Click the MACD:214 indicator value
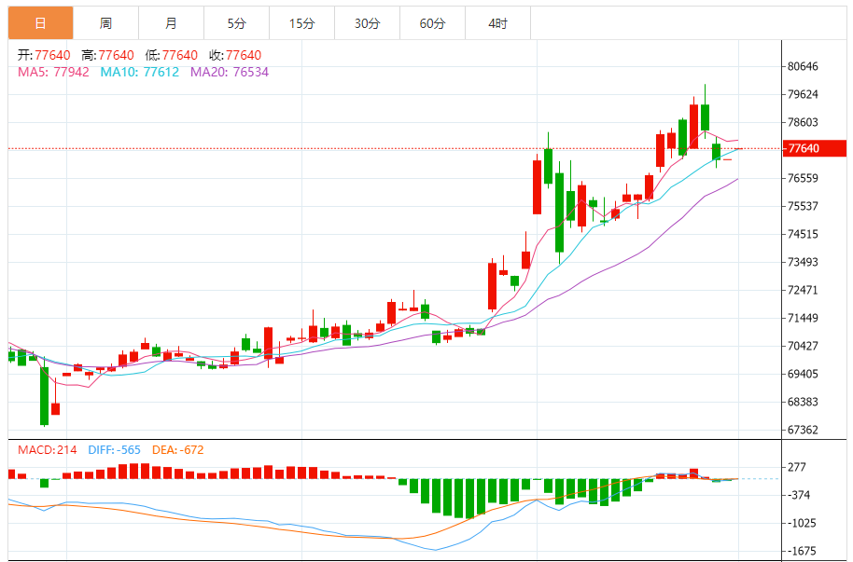Screen dimensions: 853x562 (x=48, y=450)
